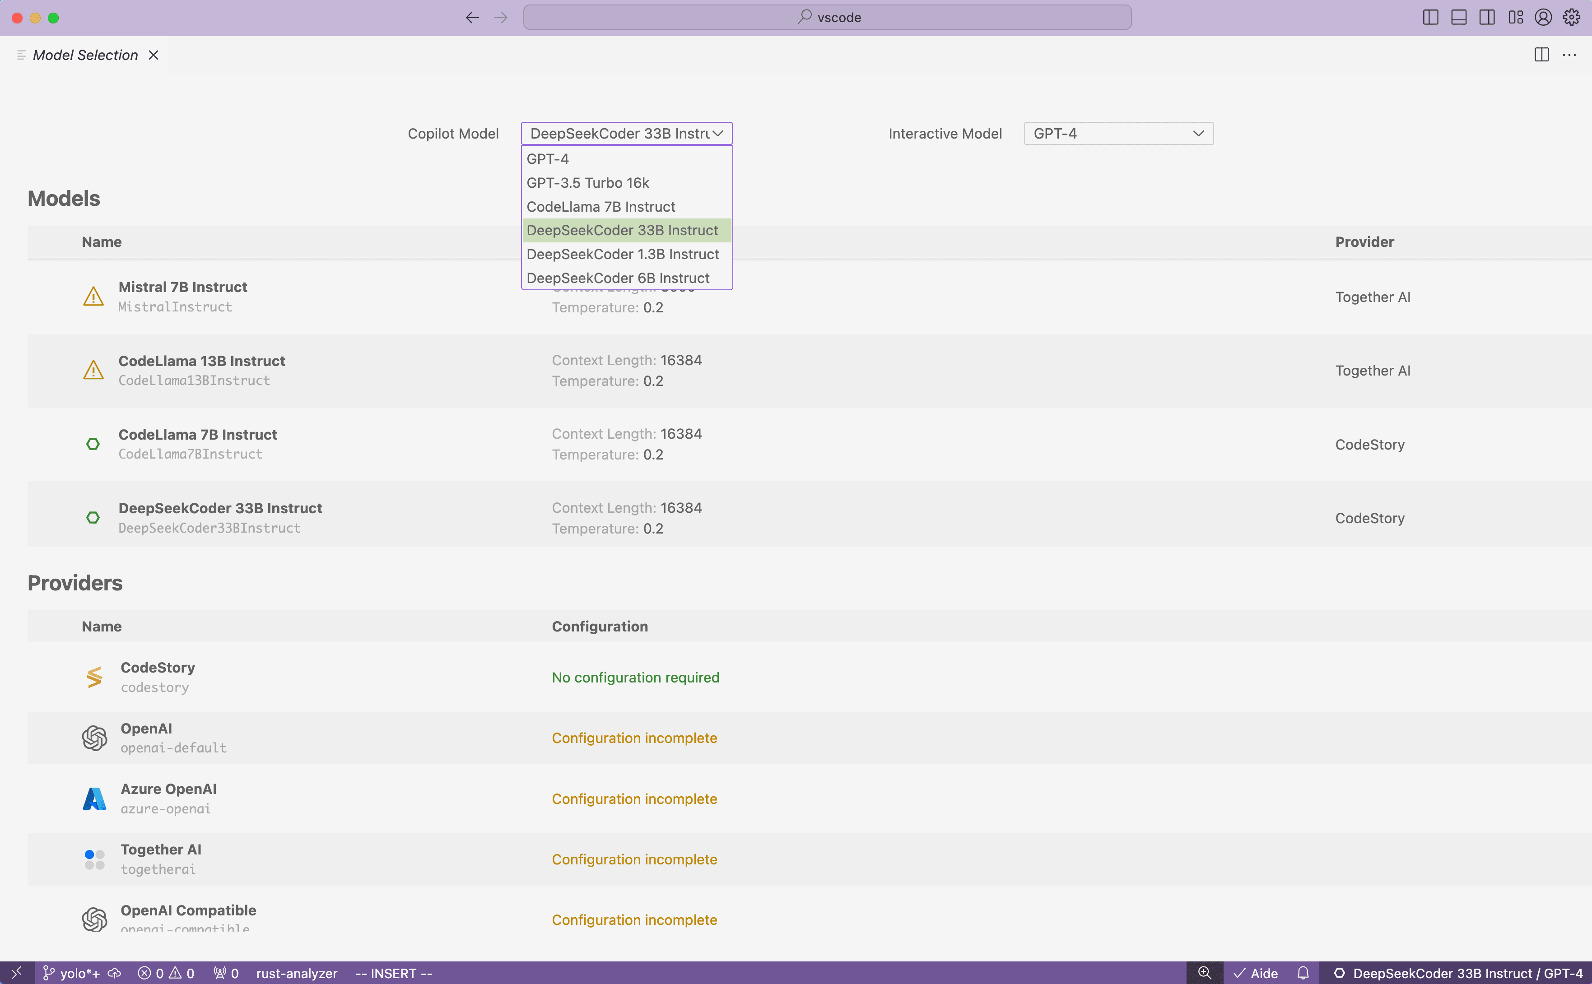Click the INSERT mode indicator

[393, 973]
